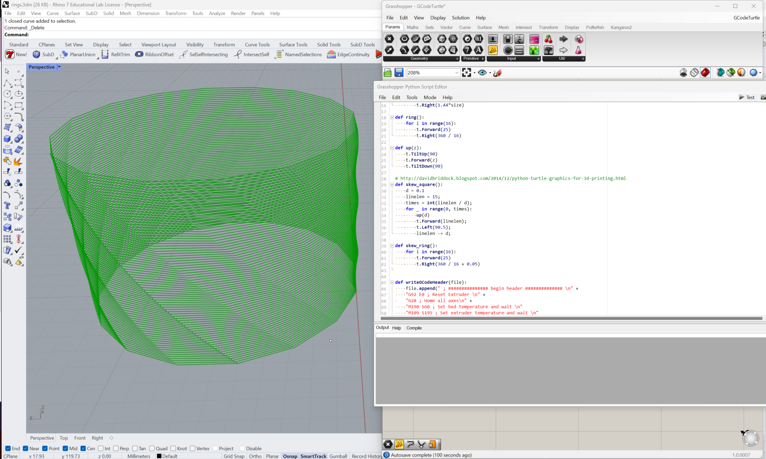Add a Panel component from Input group

[519, 50]
